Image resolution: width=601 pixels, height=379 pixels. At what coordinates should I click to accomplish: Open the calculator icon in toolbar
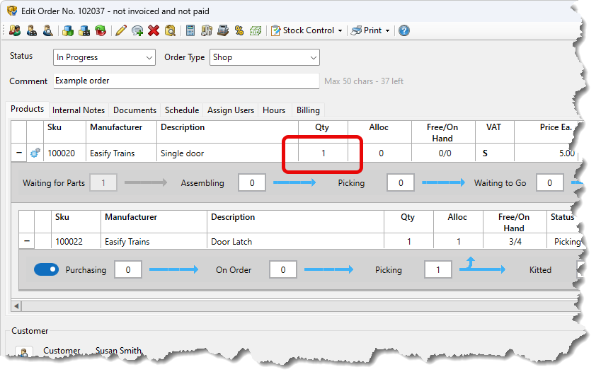[190, 30]
